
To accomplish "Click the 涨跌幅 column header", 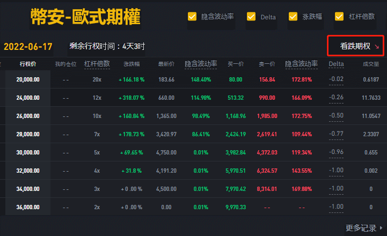I will (132, 64).
